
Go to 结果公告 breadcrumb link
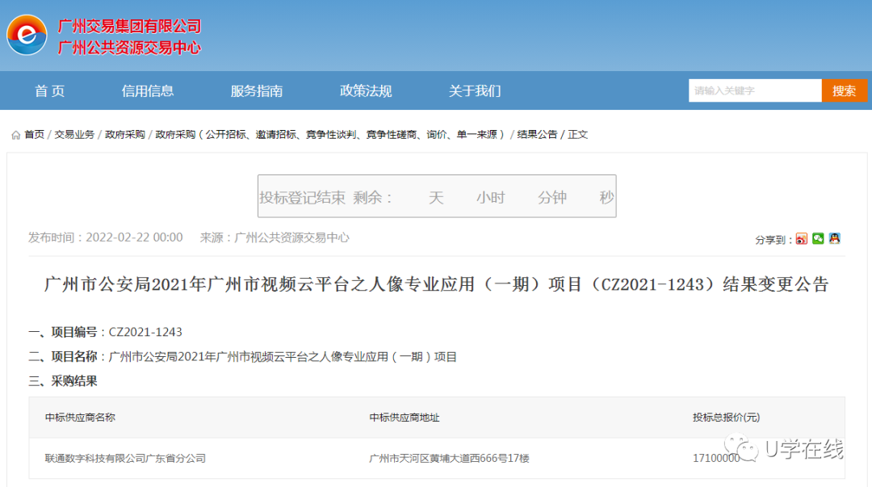tap(537, 135)
